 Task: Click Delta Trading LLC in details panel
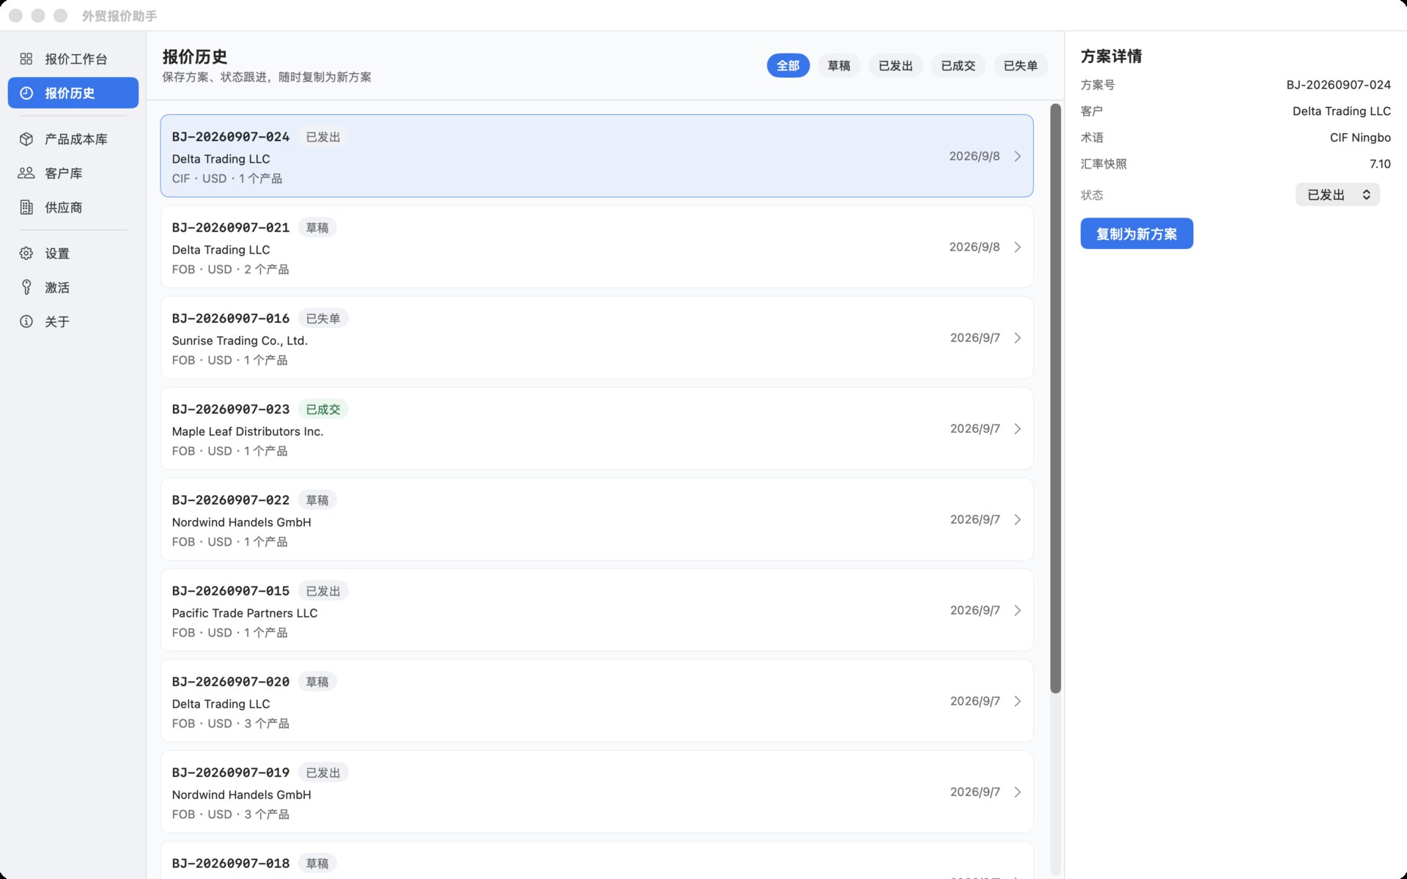[1341, 111]
